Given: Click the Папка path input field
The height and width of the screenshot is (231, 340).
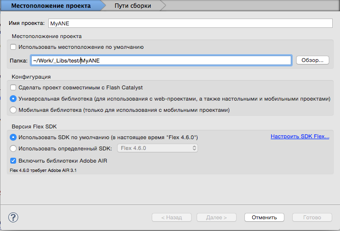Looking at the screenshot, I should [161, 61].
